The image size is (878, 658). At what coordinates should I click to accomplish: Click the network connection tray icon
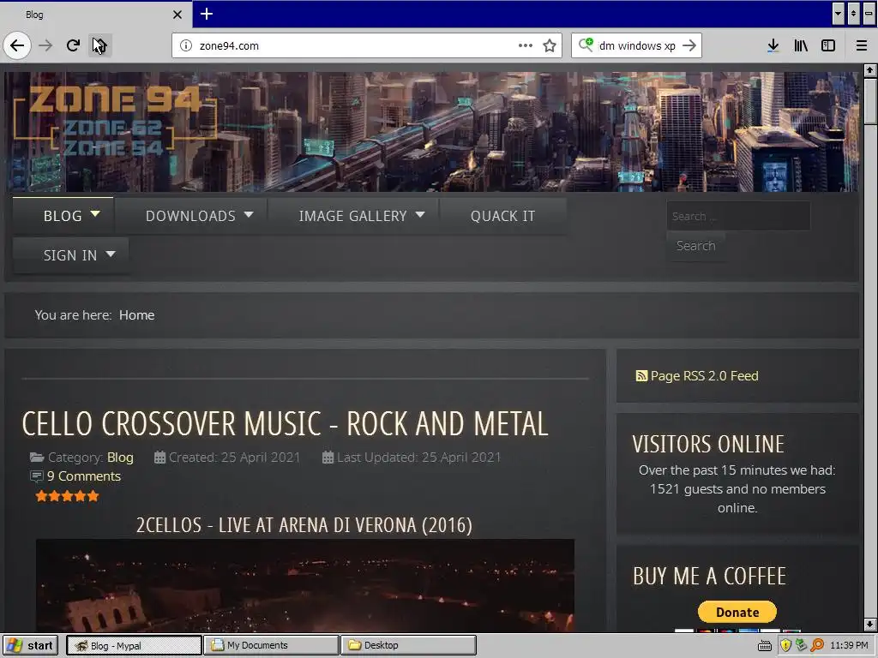[x=802, y=646]
